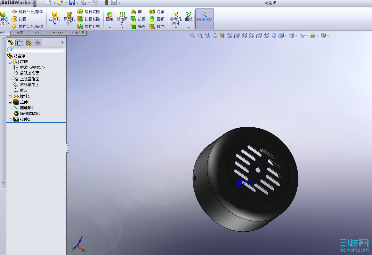The width and height of the screenshot is (372, 255).
Task: Select the Mirror (镜向) tool
Action: (x=157, y=26)
